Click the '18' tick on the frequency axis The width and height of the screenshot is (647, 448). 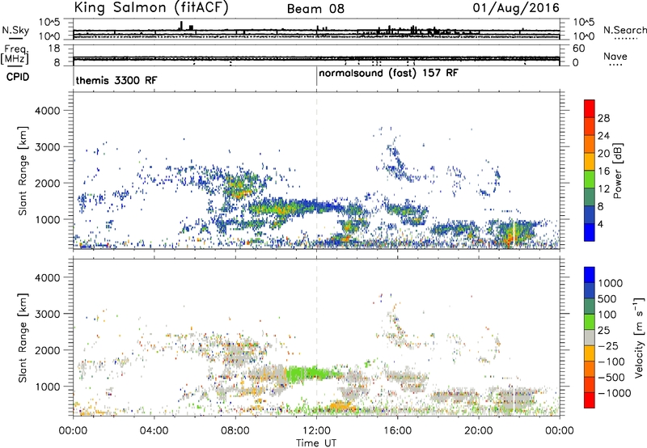coord(54,49)
